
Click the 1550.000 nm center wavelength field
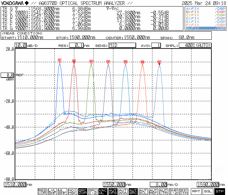[114, 185]
